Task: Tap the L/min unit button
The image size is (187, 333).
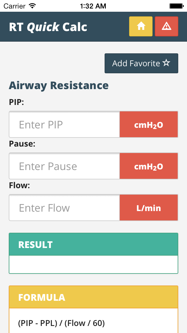Action: tap(149, 208)
